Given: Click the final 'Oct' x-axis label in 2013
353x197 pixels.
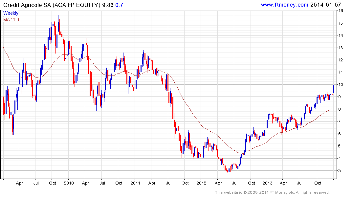Looking at the screenshot, I should [x=318, y=183].
